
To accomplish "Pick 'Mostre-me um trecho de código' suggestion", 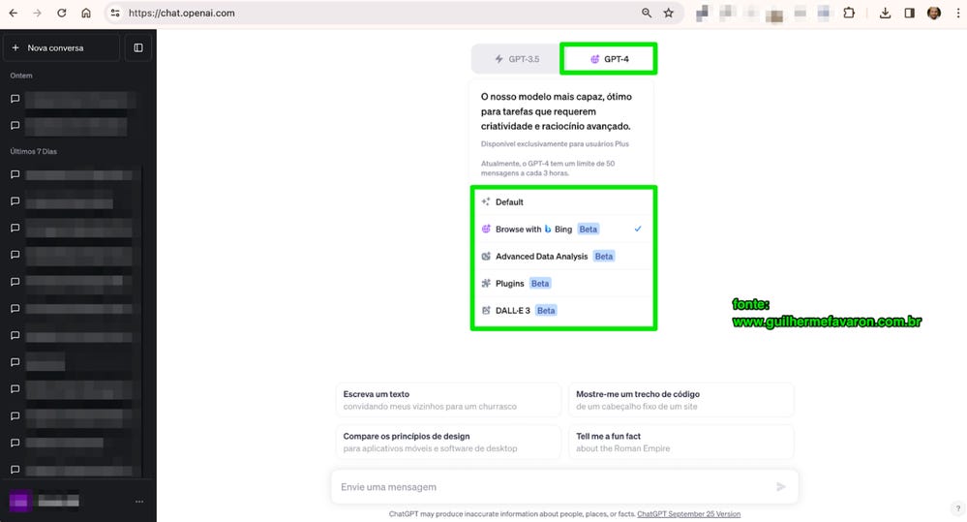I will point(680,400).
